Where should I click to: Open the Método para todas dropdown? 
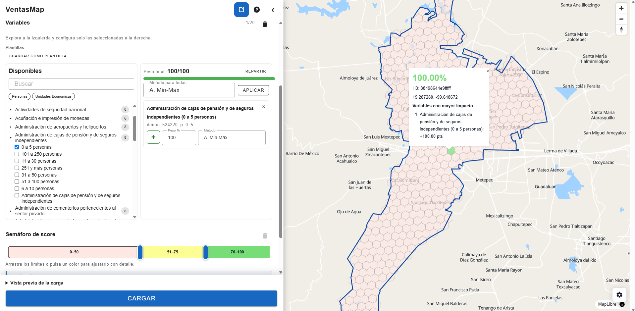(x=189, y=90)
